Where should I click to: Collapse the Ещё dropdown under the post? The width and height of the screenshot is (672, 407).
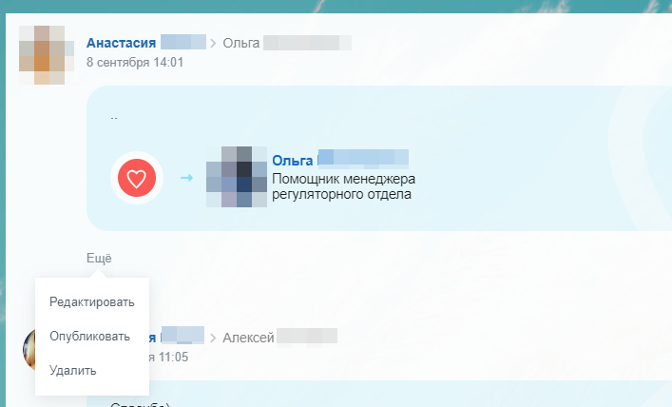[99, 258]
